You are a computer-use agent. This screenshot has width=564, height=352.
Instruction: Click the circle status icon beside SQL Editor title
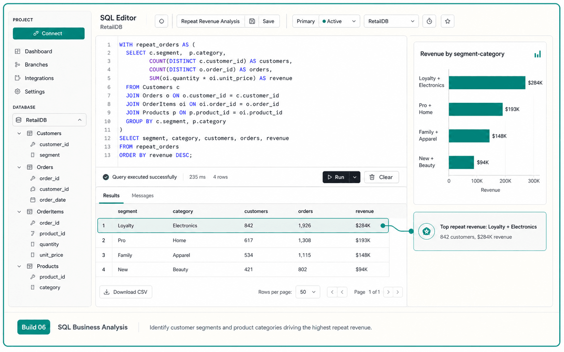coord(161,21)
